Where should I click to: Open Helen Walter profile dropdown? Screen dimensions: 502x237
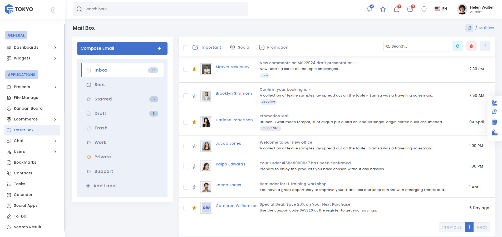coord(476,9)
